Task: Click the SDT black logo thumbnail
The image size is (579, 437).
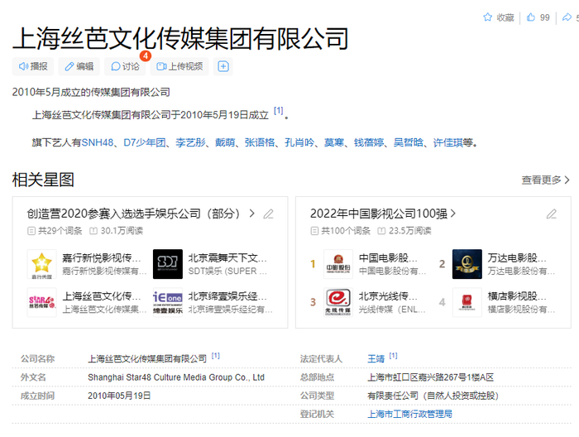Action: 168,264
